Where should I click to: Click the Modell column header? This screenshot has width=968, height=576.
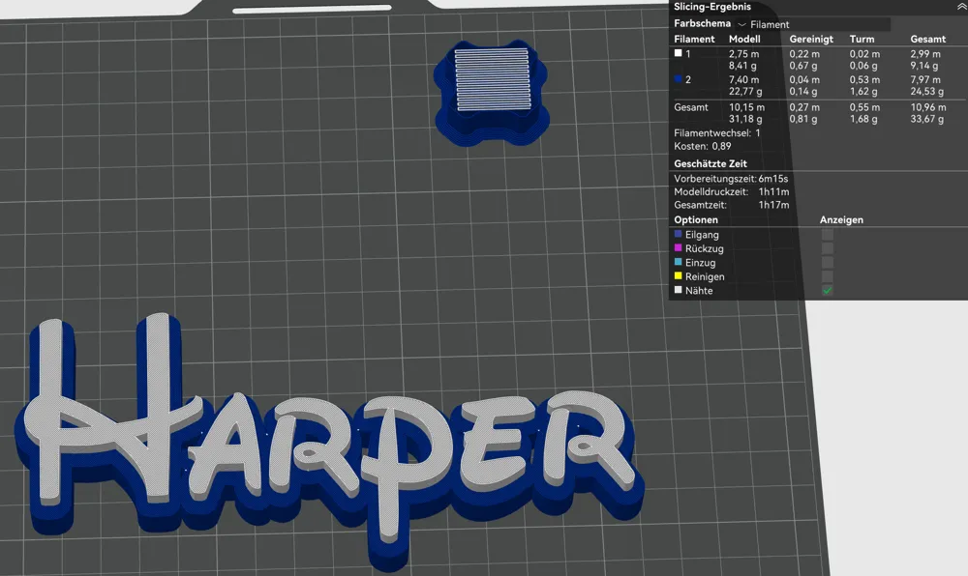[x=743, y=39]
